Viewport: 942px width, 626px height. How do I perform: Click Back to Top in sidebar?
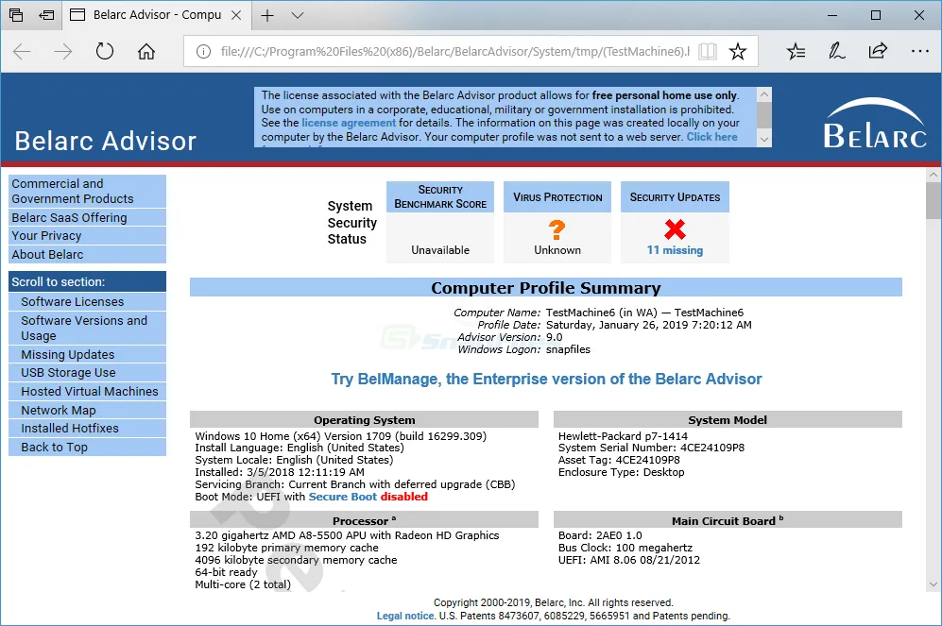click(87, 448)
